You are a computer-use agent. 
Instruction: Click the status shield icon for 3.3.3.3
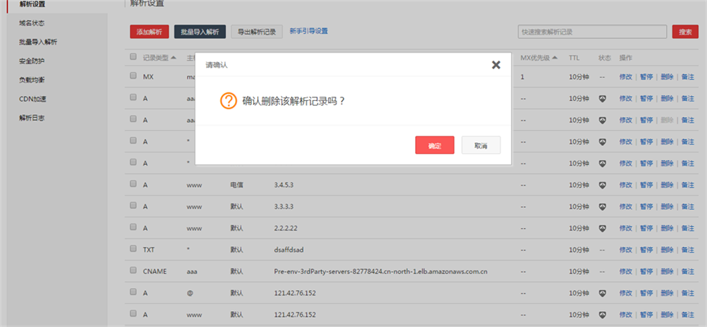[x=603, y=207]
